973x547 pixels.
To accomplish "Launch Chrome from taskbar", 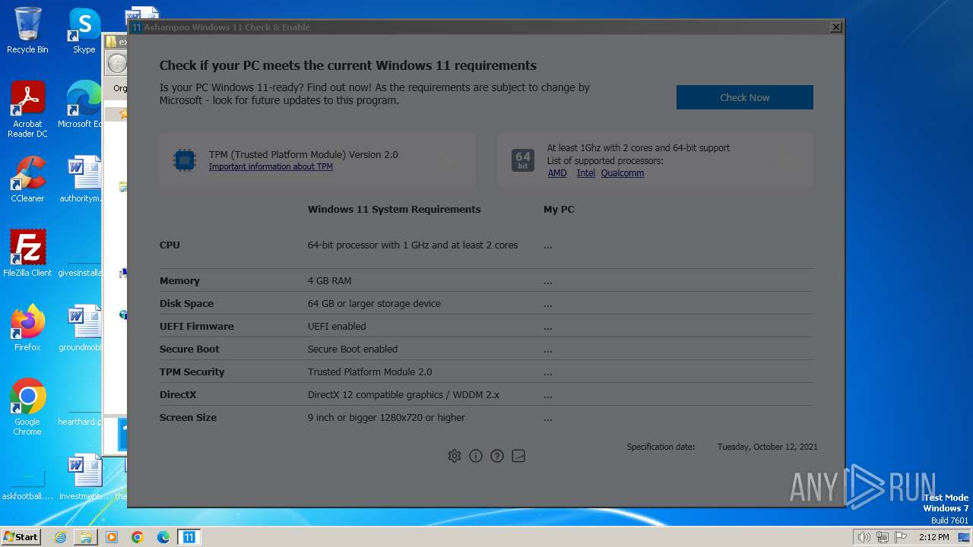I will pos(138,537).
